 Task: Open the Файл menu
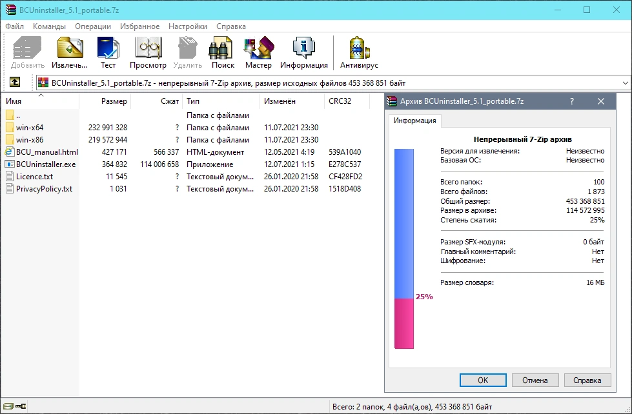tap(14, 26)
